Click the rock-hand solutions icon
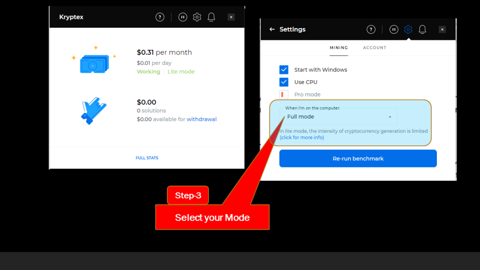 pos(94,111)
